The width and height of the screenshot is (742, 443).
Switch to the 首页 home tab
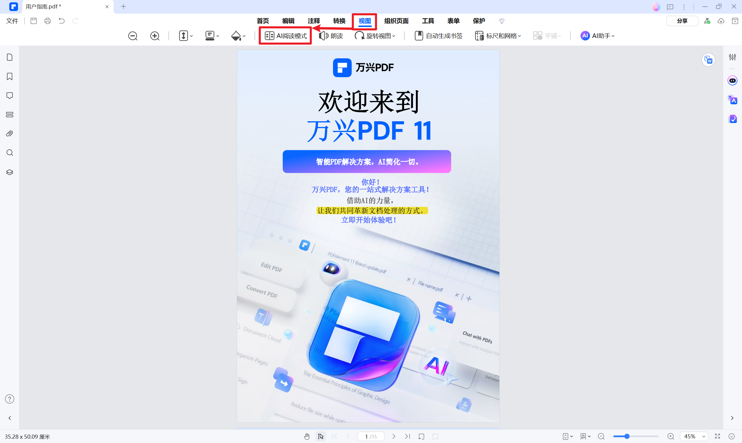(263, 21)
